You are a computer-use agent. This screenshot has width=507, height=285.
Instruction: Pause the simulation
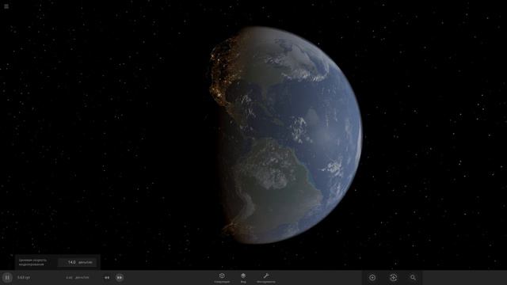7,278
